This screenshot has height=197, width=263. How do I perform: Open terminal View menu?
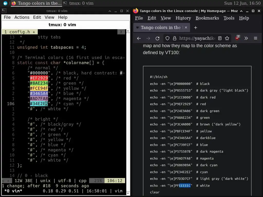[x=49, y=17]
